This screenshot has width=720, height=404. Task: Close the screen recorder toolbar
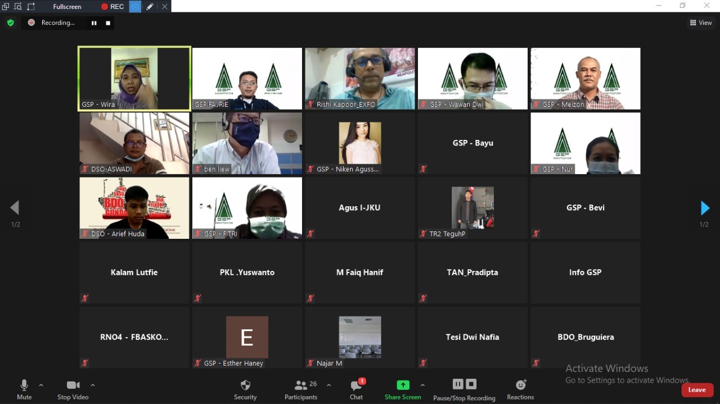point(164,7)
